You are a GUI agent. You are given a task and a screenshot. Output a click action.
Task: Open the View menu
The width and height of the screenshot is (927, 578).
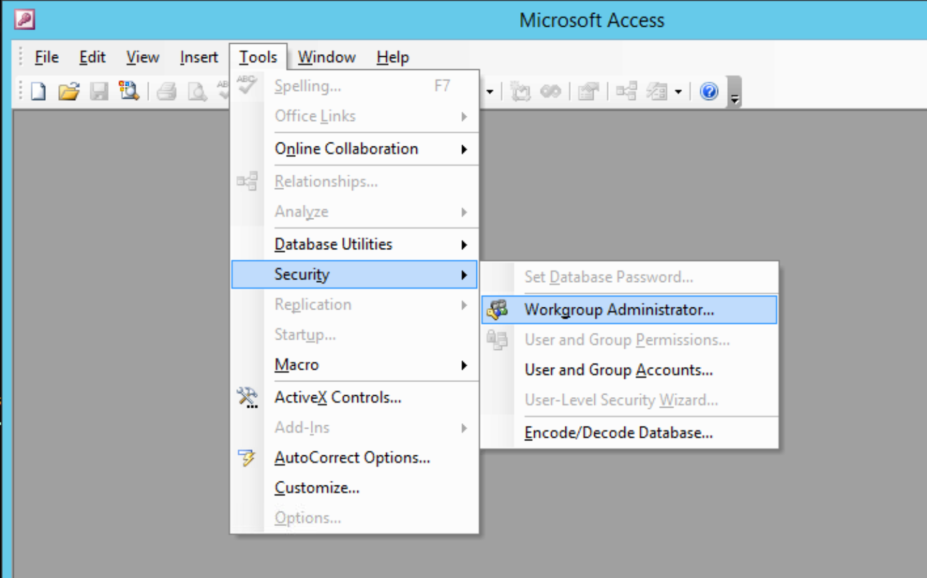click(142, 58)
